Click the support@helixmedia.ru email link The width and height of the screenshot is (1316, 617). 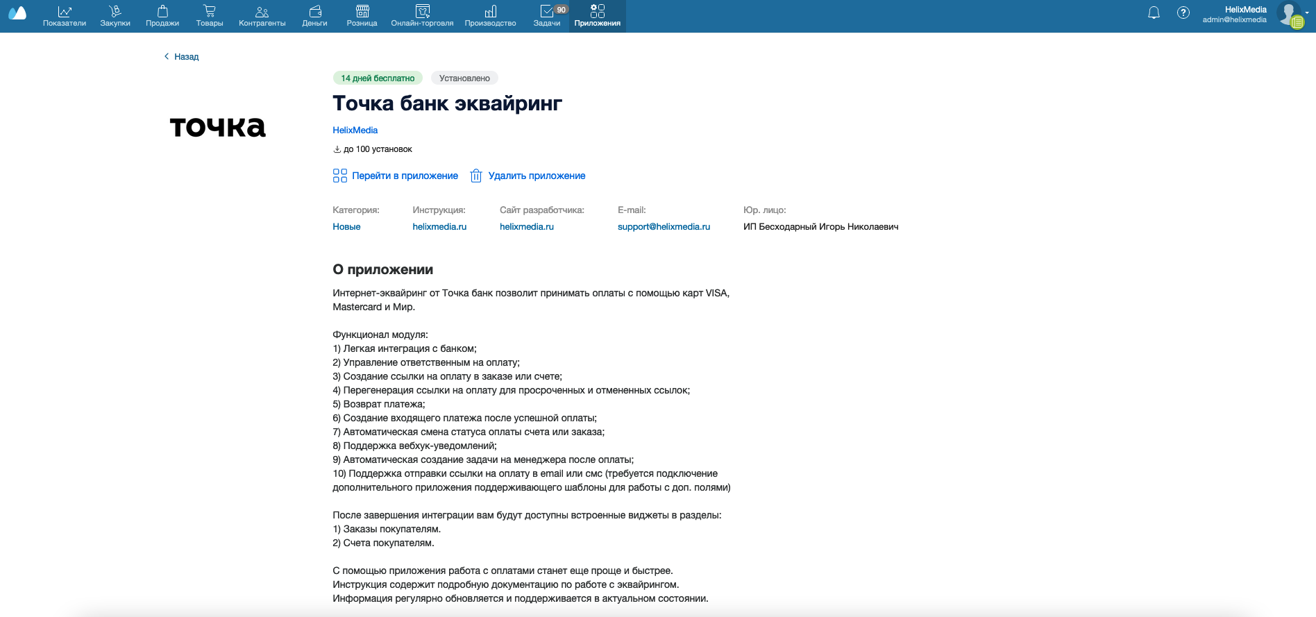click(664, 227)
